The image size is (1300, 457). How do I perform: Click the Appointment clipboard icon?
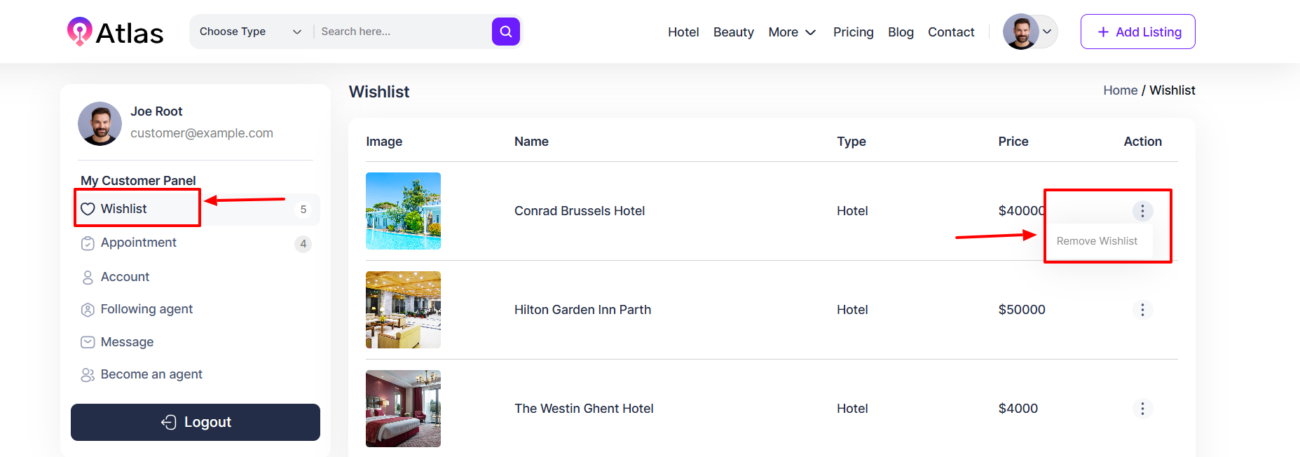coord(88,243)
